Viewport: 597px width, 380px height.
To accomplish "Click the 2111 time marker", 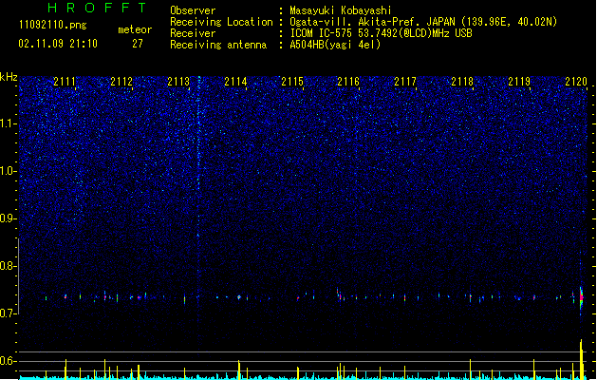I will [x=65, y=81].
